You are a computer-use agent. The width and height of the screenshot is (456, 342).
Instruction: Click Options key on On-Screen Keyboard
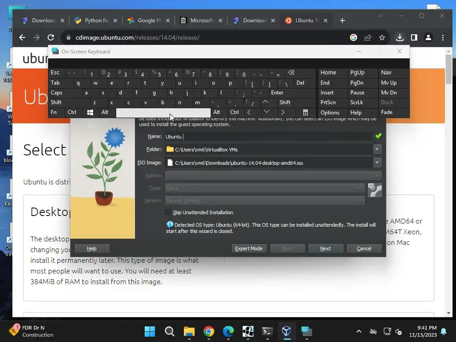pos(333,113)
